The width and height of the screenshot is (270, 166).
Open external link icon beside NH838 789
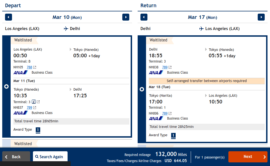(170, 67)
